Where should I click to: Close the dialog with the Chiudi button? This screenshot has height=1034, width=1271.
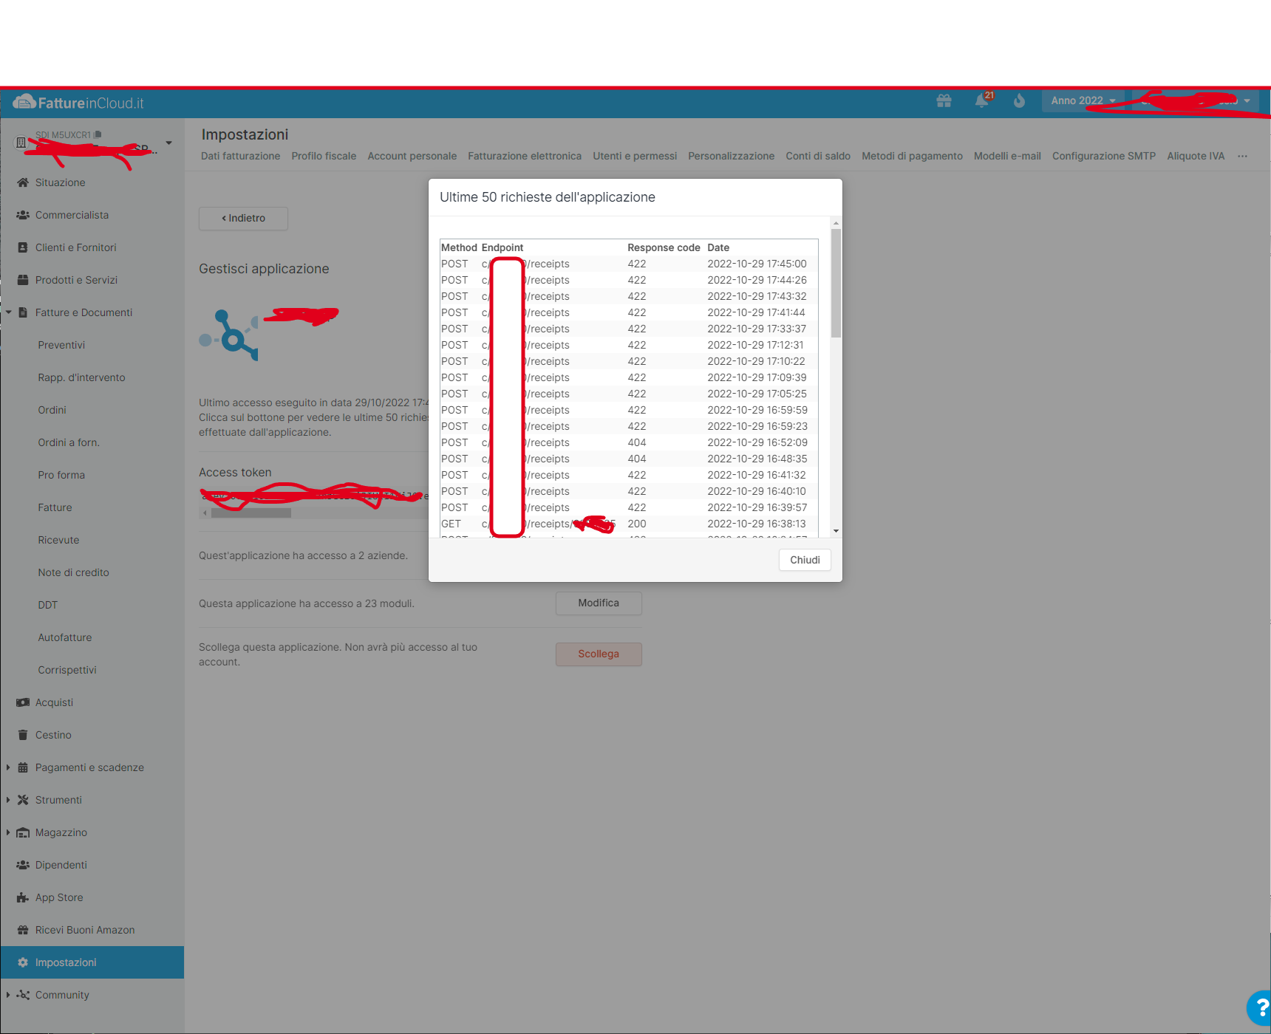click(804, 560)
